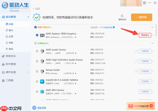Open version dropdown 23.140.0.3 for Intel Wi-Fi
Image resolution: width=158 pixels, height=111 pixels.
pyautogui.click(x=76, y=84)
